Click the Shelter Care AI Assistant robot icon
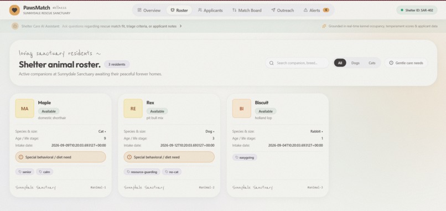The width and height of the screenshot is (446, 211). pyautogui.click(x=15, y=26)
